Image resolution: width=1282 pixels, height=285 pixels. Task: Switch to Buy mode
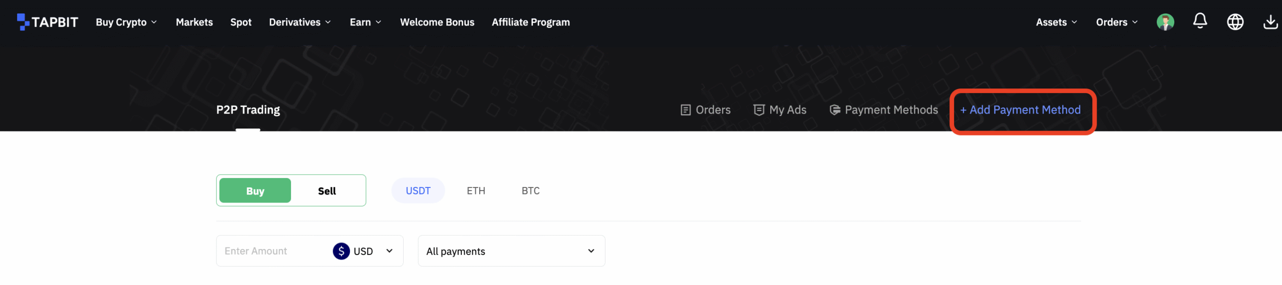255,190
